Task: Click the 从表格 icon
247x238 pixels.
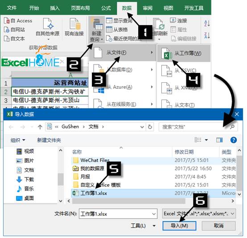Action: tap(109, 29)
